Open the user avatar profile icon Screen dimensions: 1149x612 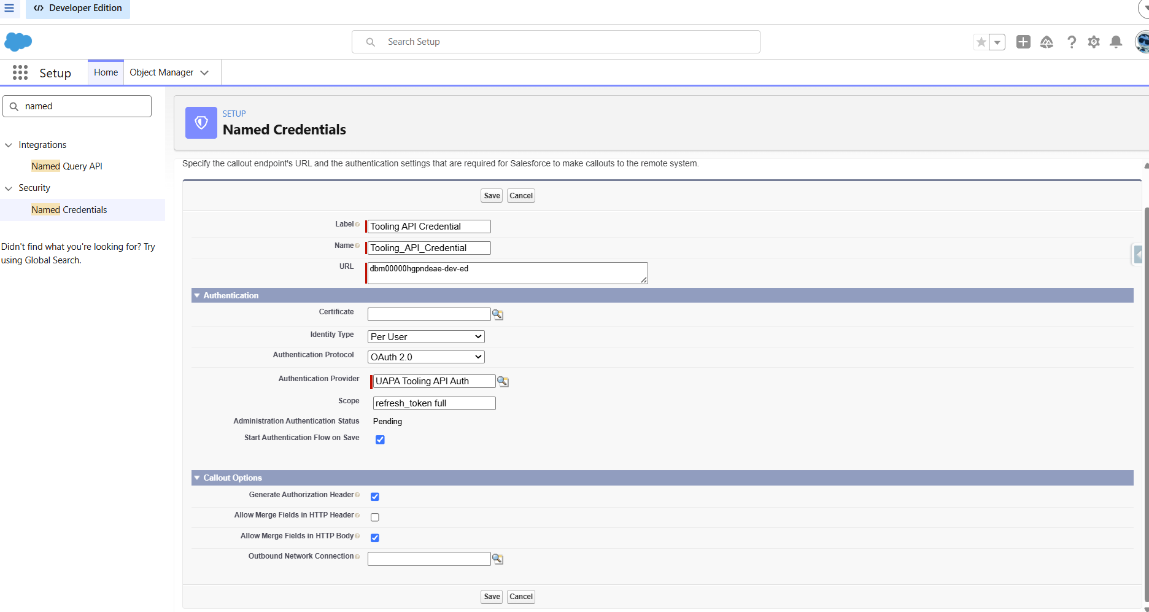(1142, 42)
